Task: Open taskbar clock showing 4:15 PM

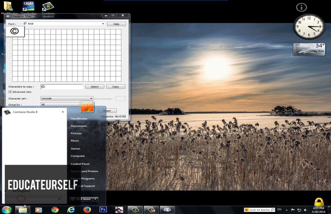Action: point(319,210)
